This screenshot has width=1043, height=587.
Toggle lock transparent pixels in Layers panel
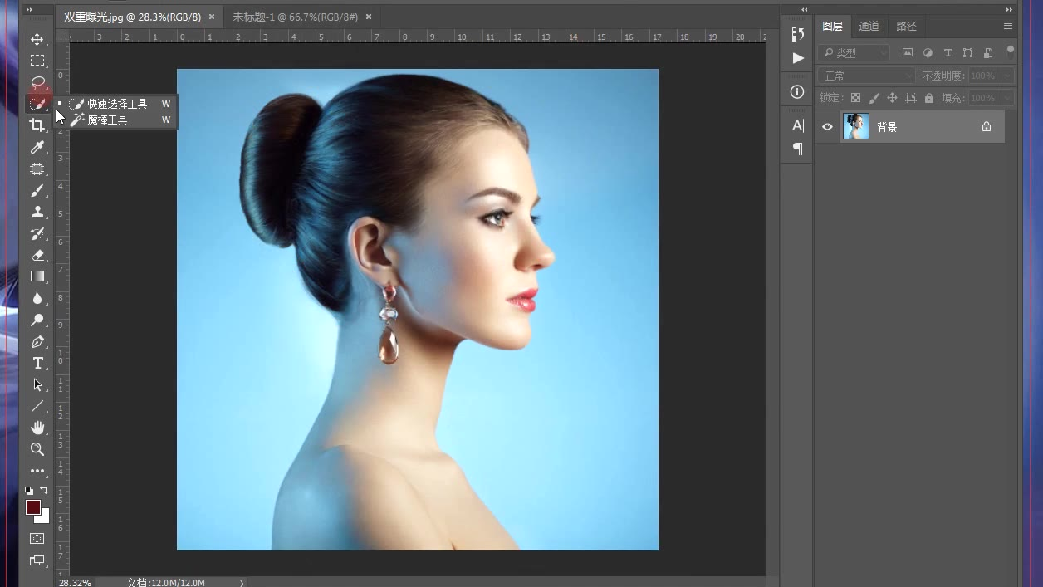coord(855,98)
